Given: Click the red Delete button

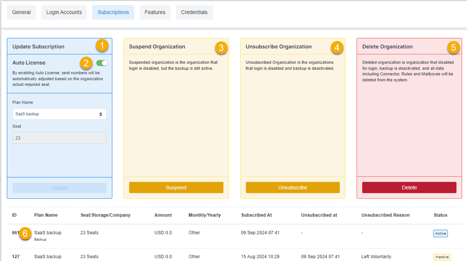Looking at the screenshot, I should [x=409, y=188].
